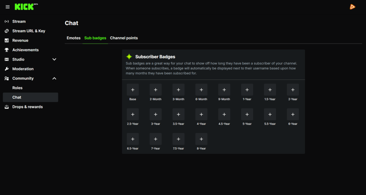Image resolution: width=366 pixels, height=195 pixels.
Task: Open Stream URL & Key page
Action: 29,31
